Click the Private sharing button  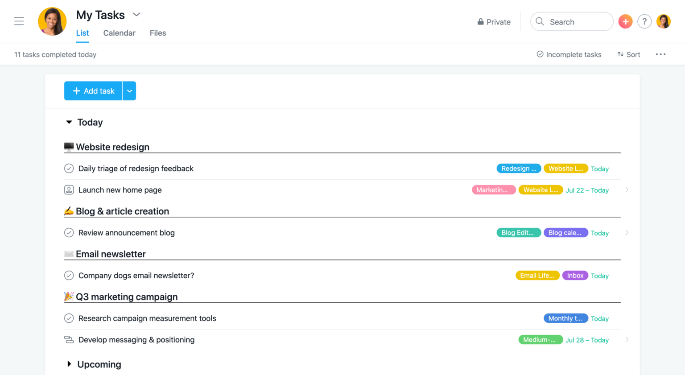(494, 21)
